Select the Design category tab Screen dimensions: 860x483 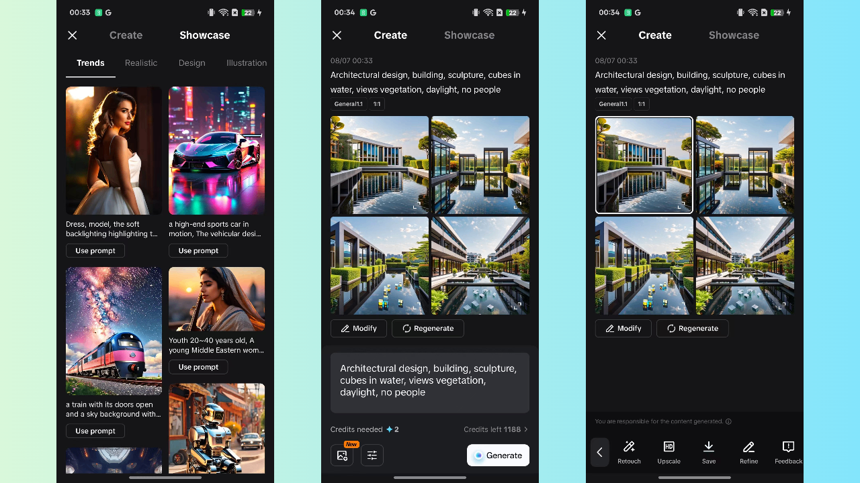pos(191,63)
